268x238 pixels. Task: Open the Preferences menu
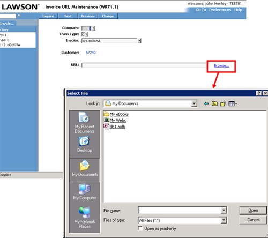(220, 10)
